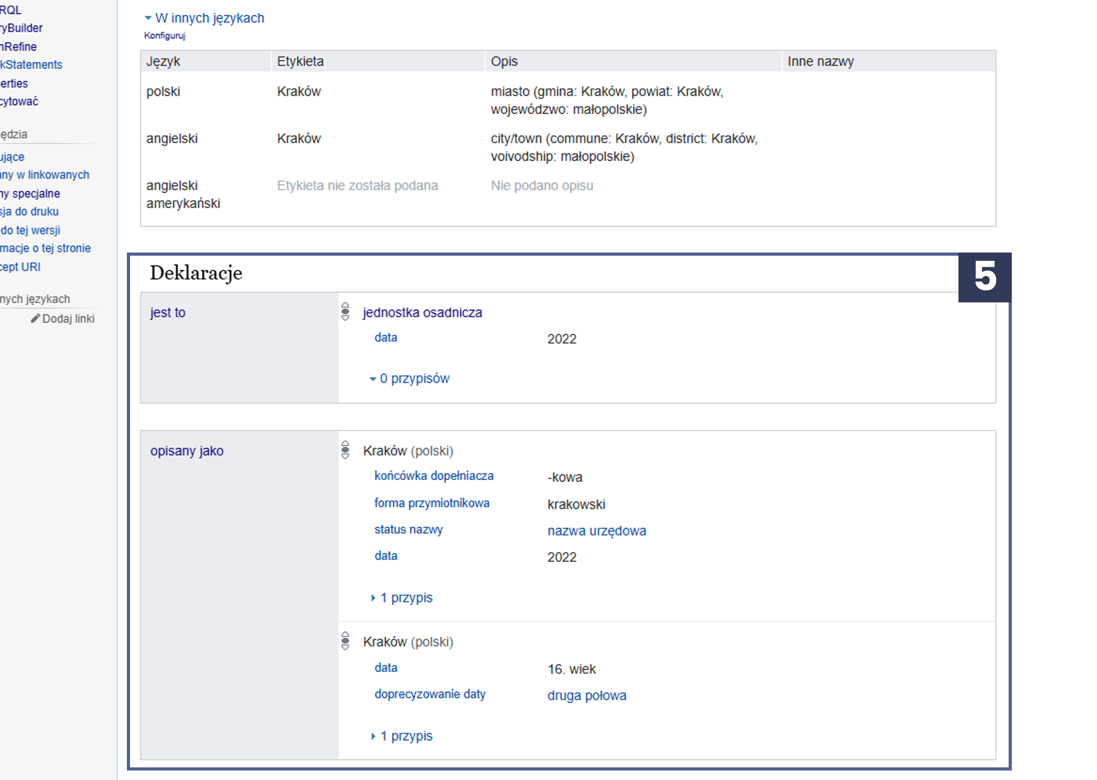The height and width of the screenshot is (780, 1097).
Task: Click the doprecyzowanie daty qualifier link
Action: click(430, 694)
